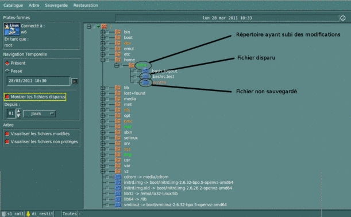Click the sbin folder icon
The height and width of the screenshot is (217, 351).
(x=118, y=132)
